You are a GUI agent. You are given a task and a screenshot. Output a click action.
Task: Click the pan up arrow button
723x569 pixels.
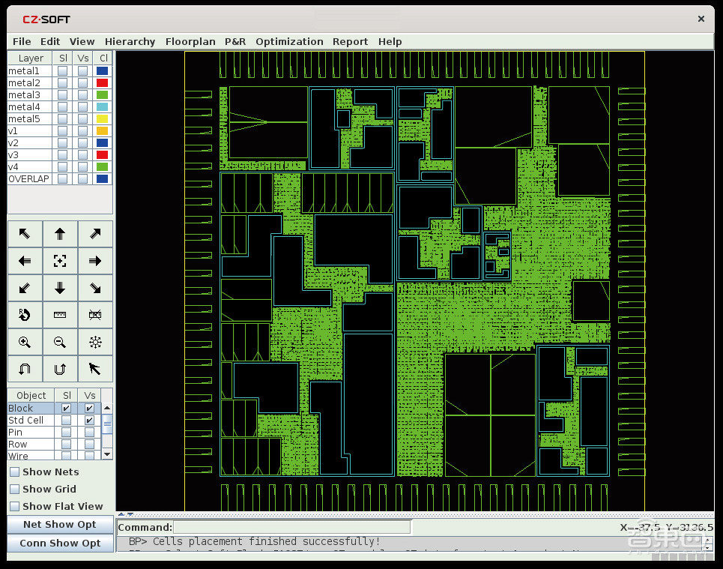60,234
